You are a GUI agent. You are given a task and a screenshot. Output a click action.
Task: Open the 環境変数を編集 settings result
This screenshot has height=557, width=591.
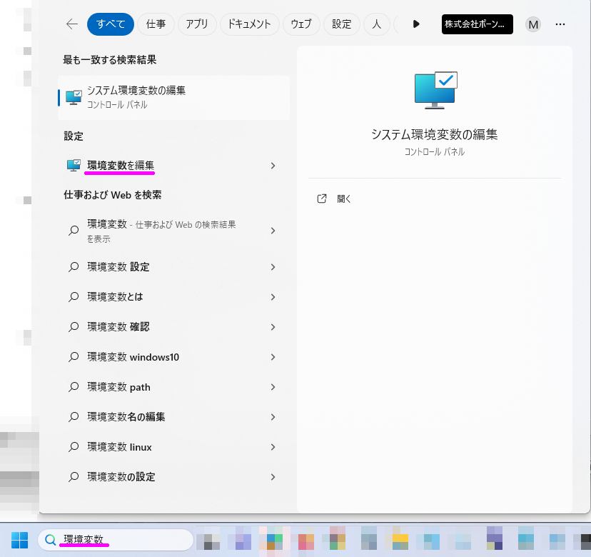173,166
